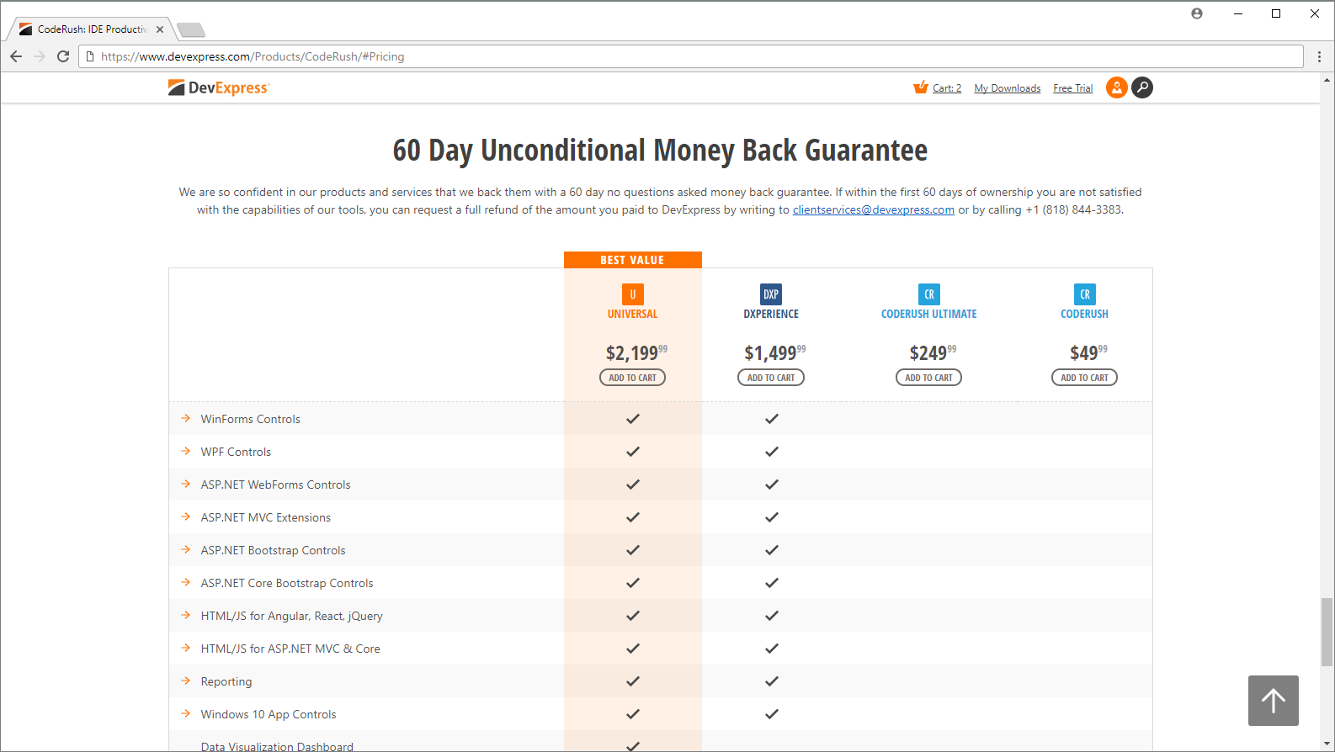1335x752 pixels.
Task: Click the orange user account icon
Action: (x=1116, y=87)
